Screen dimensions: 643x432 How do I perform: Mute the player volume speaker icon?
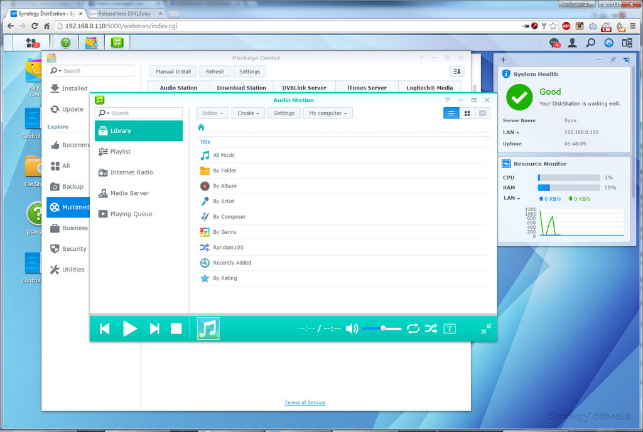pos(352,329)
